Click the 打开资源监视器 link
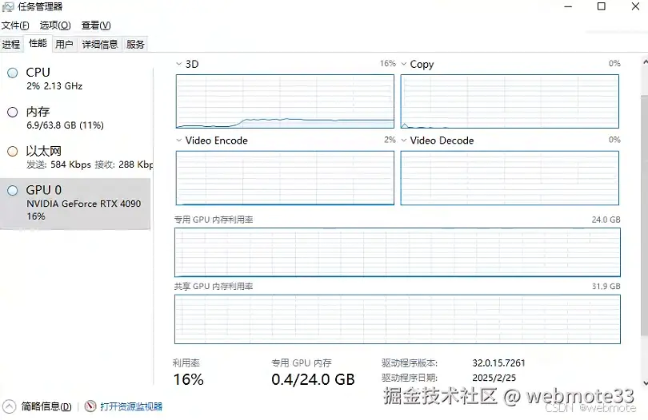The height and width of the screenshot is (420, 648). click(131, 406)
